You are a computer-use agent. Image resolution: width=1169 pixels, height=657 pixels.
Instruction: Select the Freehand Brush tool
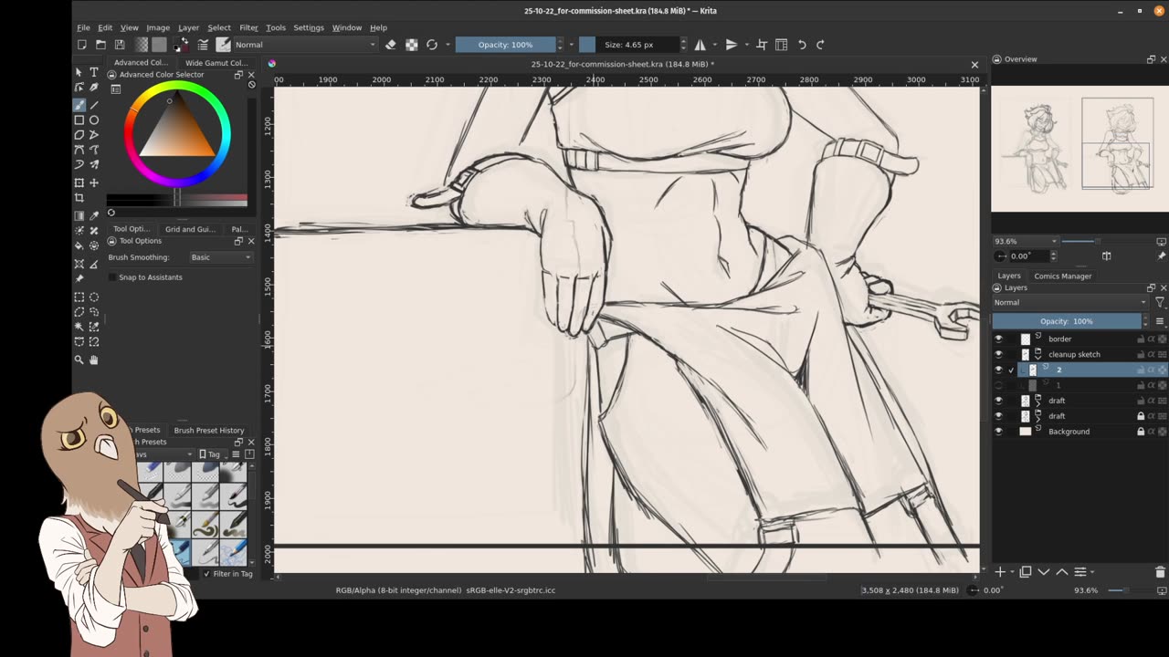click(x=79, y=105)
